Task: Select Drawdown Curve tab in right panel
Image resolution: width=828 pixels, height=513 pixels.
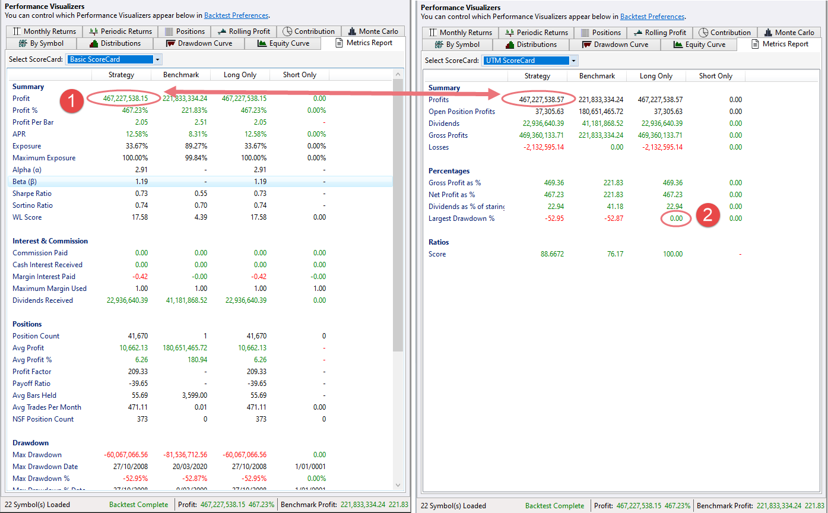Action: click(615, 45)
